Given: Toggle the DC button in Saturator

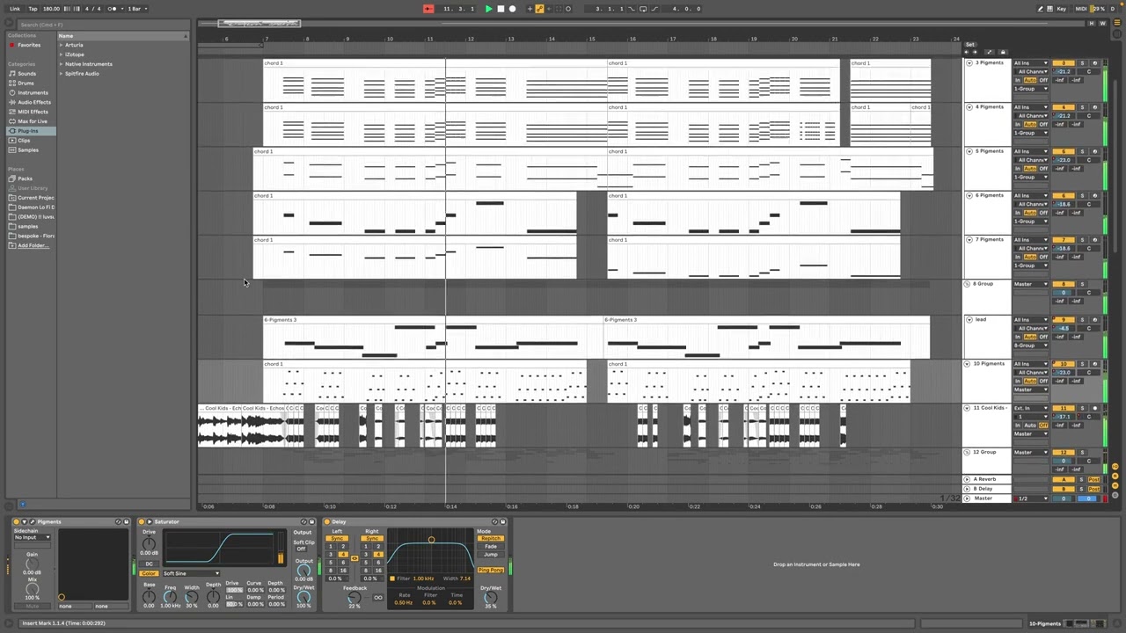Looking at the screenshot, I should pos(149,564).
